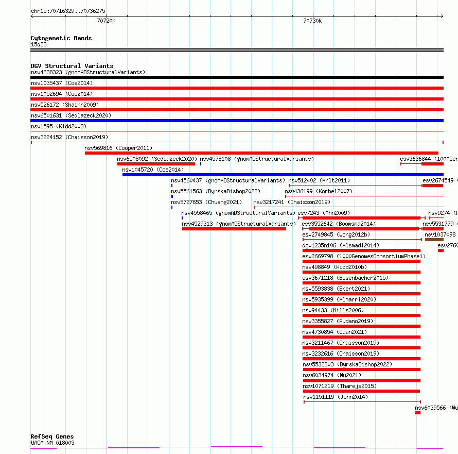Screen dimensions: 458x454
Task: Click the RefSeq Genes track title
Action: (52, 436)
